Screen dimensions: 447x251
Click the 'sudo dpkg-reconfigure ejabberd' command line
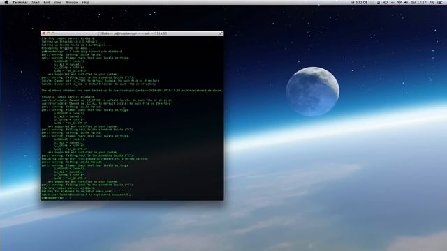tap(82, 52)
